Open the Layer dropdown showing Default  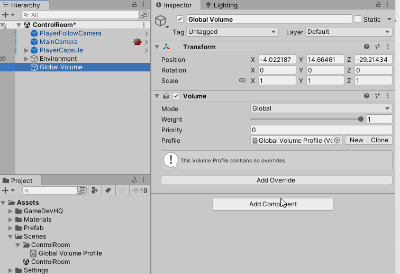point(349,32)
